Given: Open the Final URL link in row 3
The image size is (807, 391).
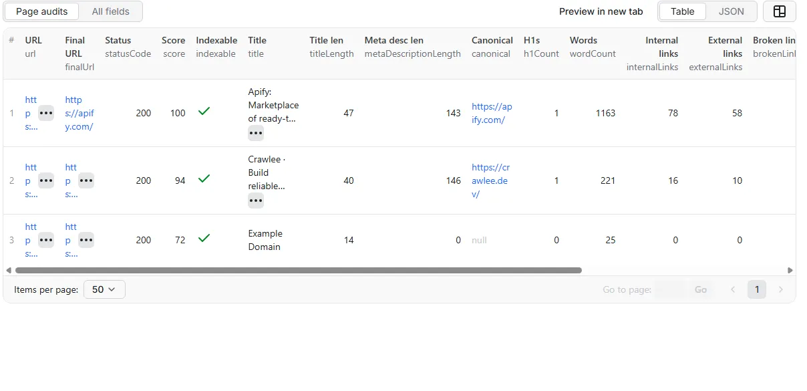Looking at the screenshot, I should tap(71, 240).
